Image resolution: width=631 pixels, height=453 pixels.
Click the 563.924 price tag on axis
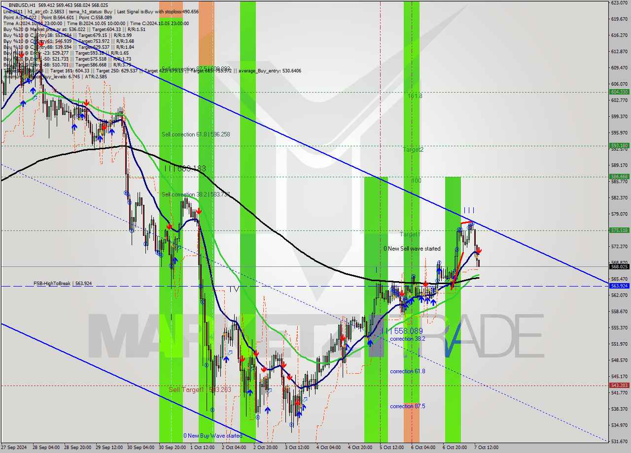619,286
